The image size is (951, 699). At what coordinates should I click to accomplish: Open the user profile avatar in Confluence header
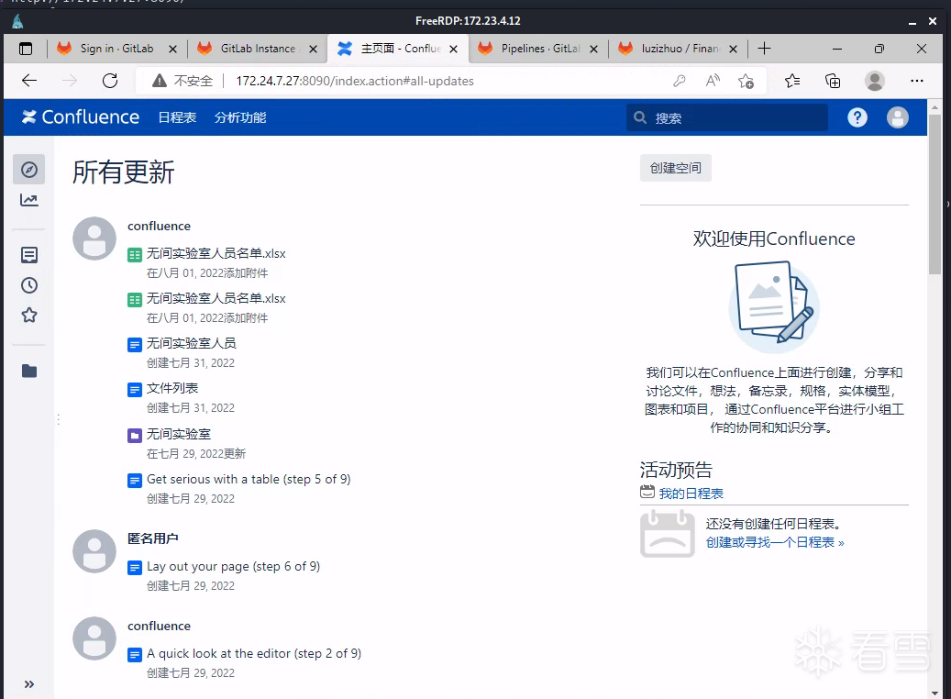[x=897, y=117]
